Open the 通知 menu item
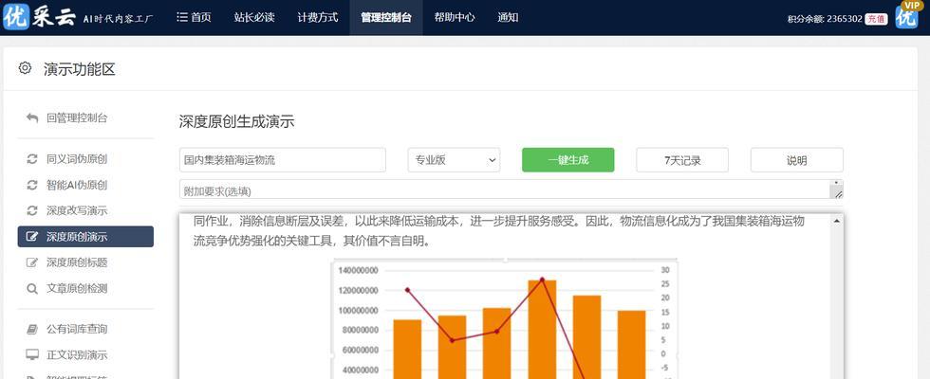930x379 pixels. click(x=508, y=17)
